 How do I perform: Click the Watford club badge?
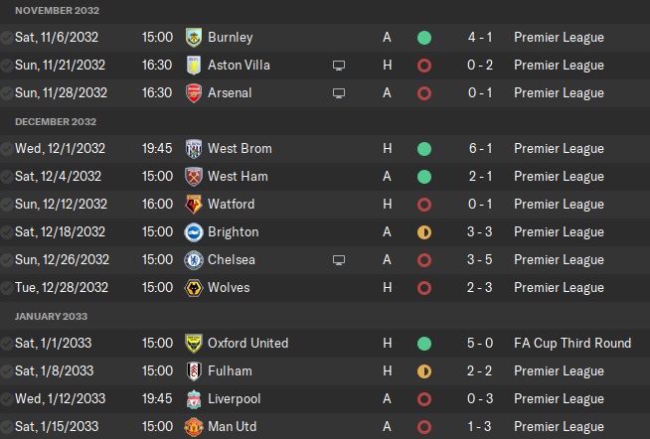pos(193,205)
